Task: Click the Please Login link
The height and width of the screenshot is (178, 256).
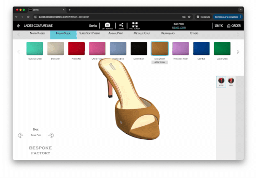Action: (179, 27)
